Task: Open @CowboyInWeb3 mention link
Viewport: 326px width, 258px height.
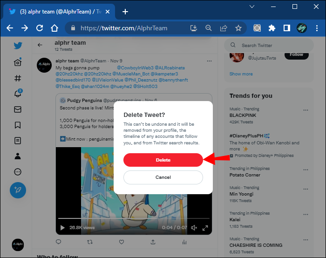Action: pyautogui.click(x=135, y=68)
